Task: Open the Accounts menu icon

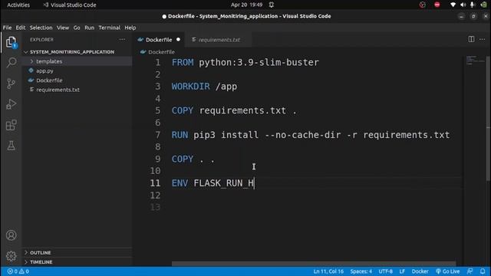Action: coord(11,235)
